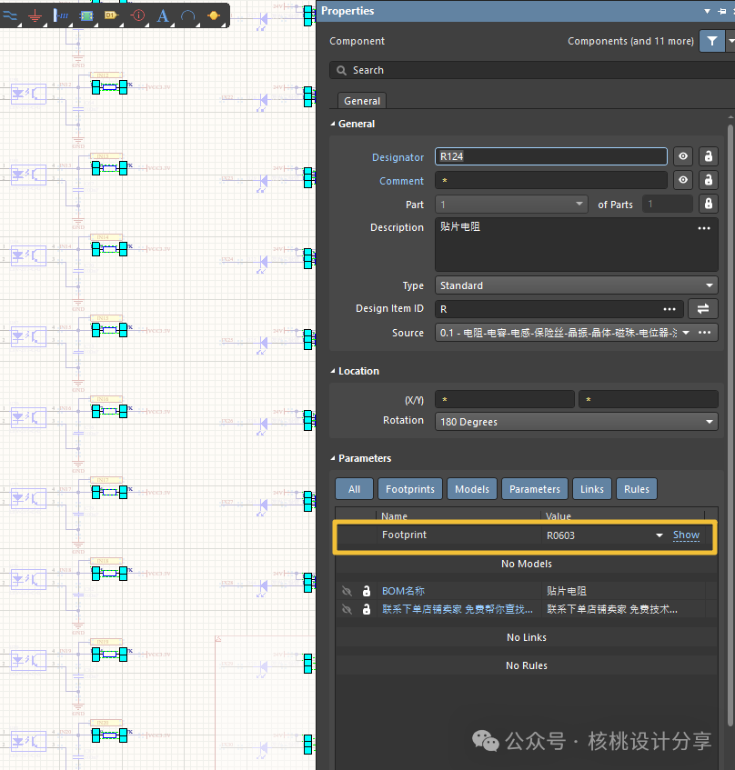Click the D1 net label port icon
735x770 pixels.
[x=111, y=15]
